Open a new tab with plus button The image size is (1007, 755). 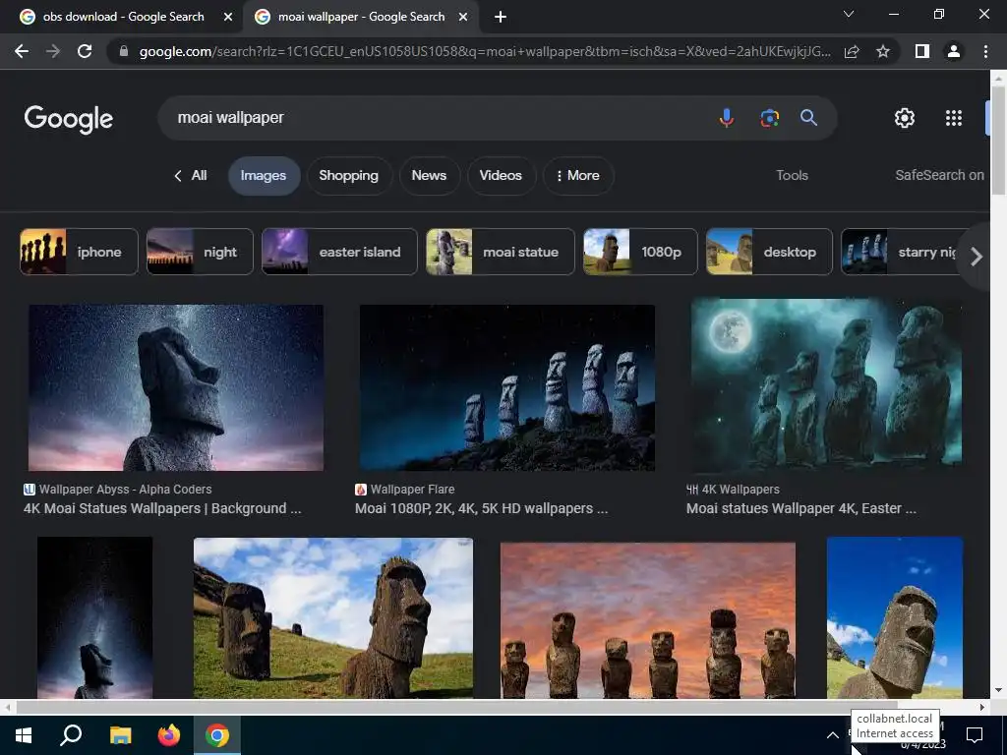pos(501,18)
